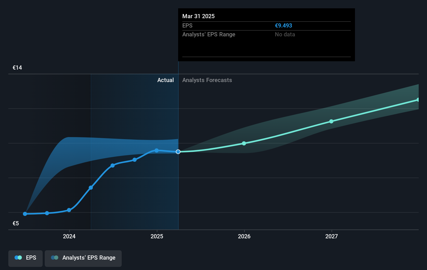This screenshot has width=427, height=270.
Task: Click the 'Analysts Forecasts' label
Action: pos(207,80)
